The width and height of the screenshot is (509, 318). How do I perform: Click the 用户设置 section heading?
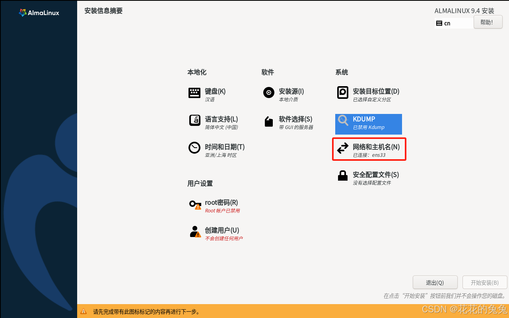point(200,183)
